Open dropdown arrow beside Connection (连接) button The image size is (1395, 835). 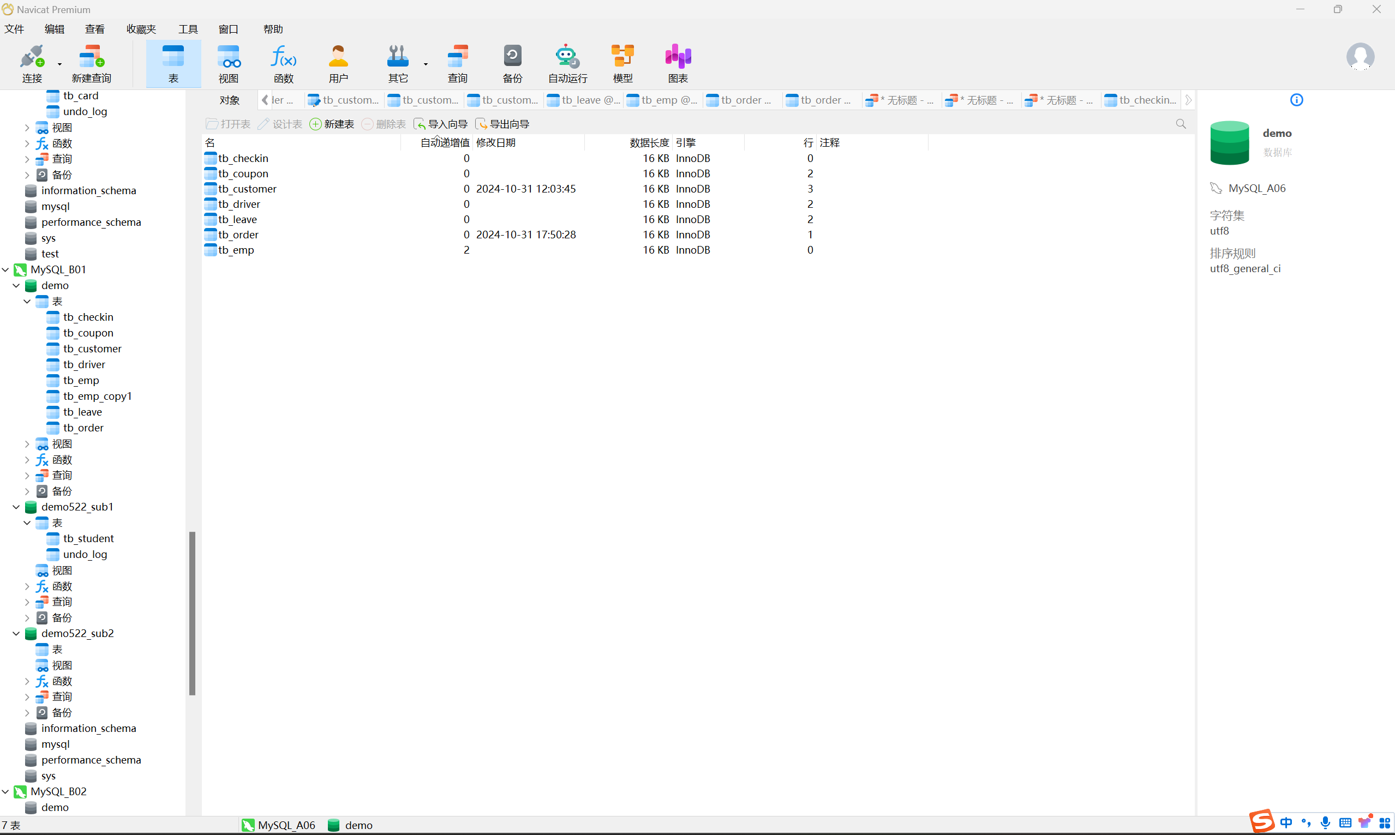click(x=59, y=65)
